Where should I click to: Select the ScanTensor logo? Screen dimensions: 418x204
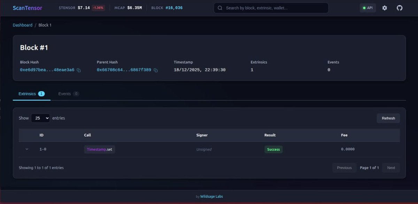[x=28, y=8]
